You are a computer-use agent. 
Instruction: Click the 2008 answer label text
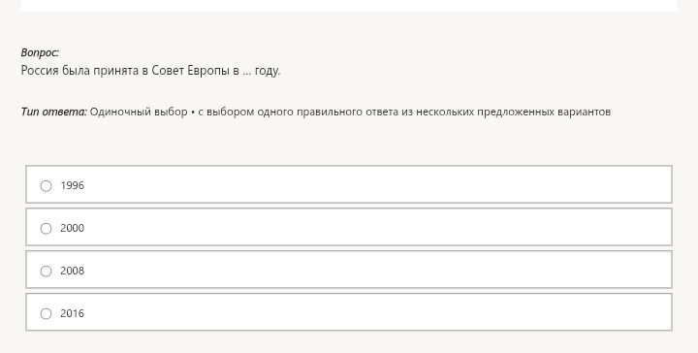click(x=72, y=271)
